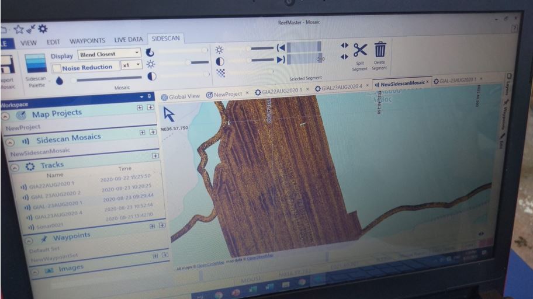Enable the Noise Reduction checkbox
The height and width of the screenshot is (299, 533).
point(57,68)
